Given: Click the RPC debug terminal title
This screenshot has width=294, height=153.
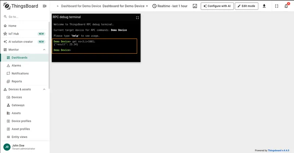Looking at the screenshot, I should pyautogui.click(x=67, y=17).
